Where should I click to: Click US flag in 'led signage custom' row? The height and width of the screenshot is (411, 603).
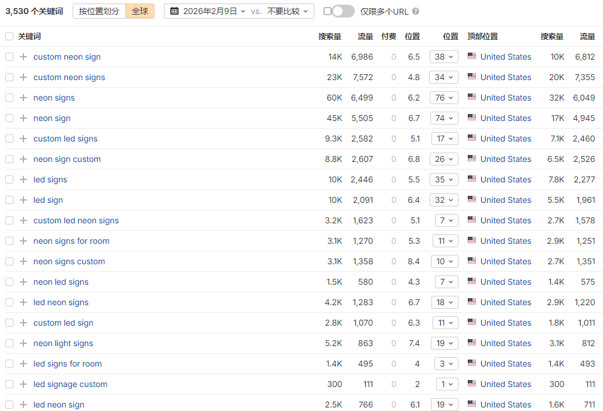click(472, 384)
